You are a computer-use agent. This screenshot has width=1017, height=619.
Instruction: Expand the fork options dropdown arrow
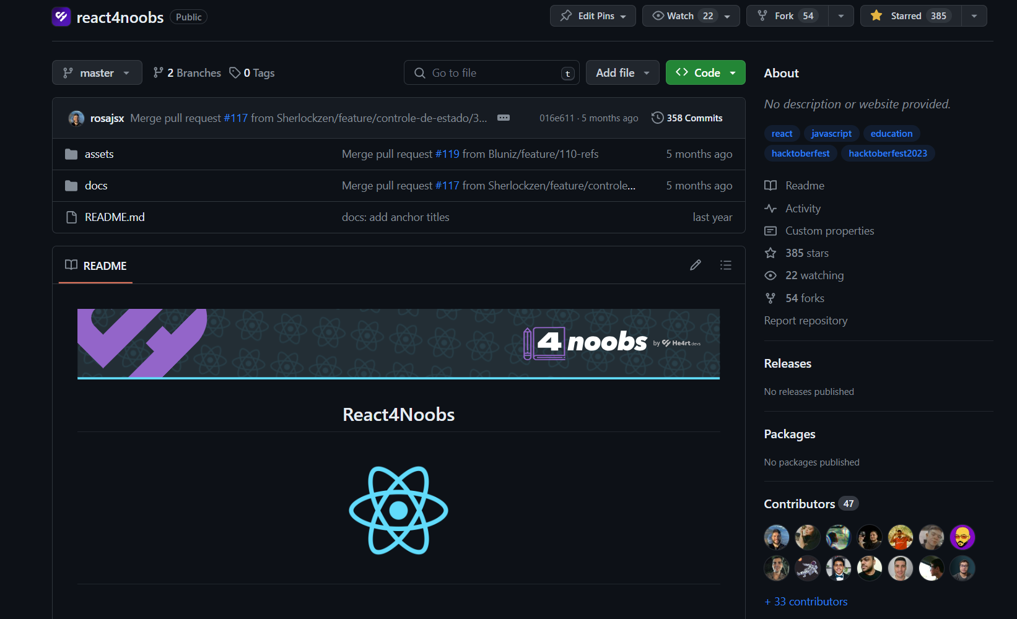841,16
